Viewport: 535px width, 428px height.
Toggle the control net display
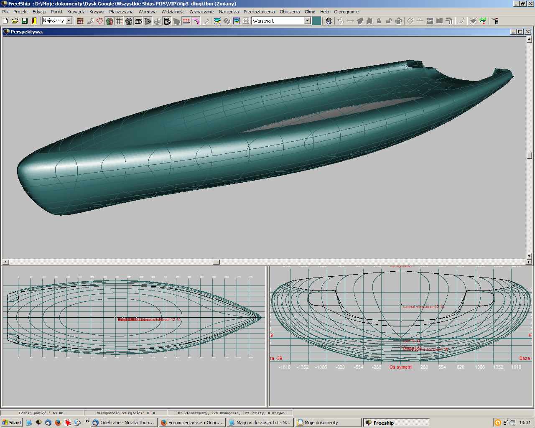80,21
